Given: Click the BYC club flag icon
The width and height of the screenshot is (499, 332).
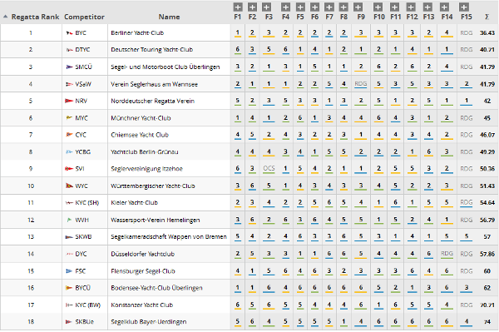Looking at the screenshot, I should pos(69,32).
